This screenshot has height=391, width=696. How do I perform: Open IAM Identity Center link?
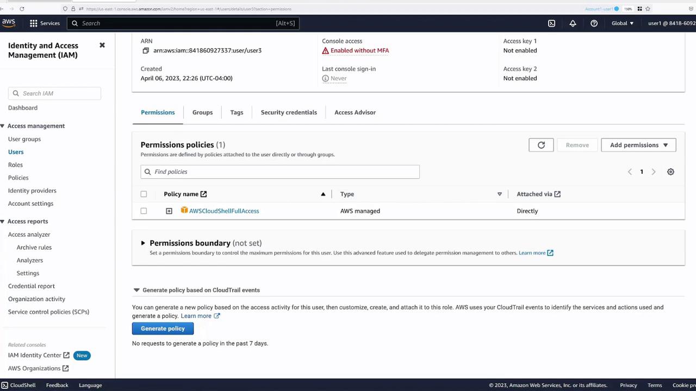pyautogui.click(x=39, y=355)
